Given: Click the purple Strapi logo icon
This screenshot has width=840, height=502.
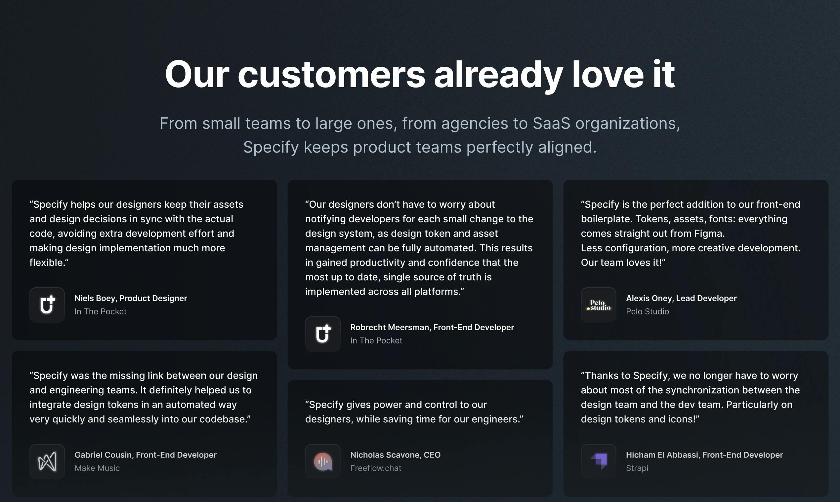Looking at the screenshot, I should coord(599,461).
